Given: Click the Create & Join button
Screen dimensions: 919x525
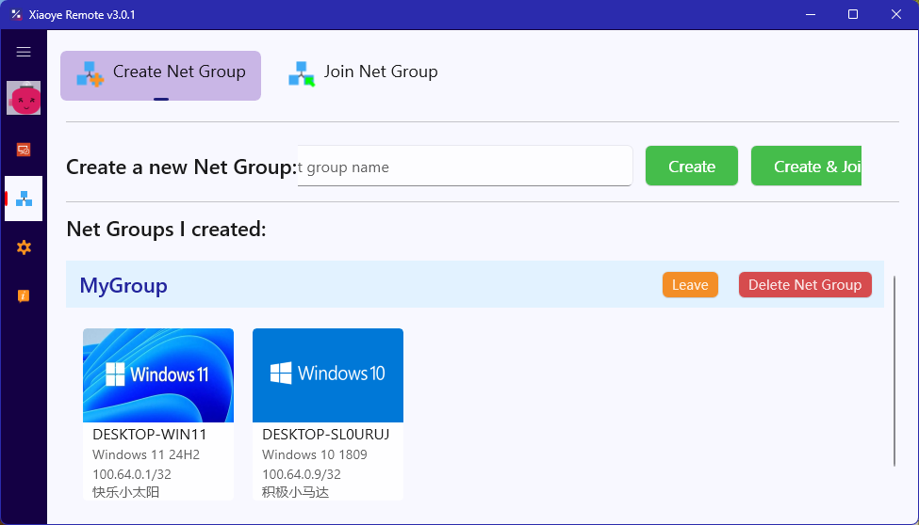Looking at the screenshot, I should [807, 167].
